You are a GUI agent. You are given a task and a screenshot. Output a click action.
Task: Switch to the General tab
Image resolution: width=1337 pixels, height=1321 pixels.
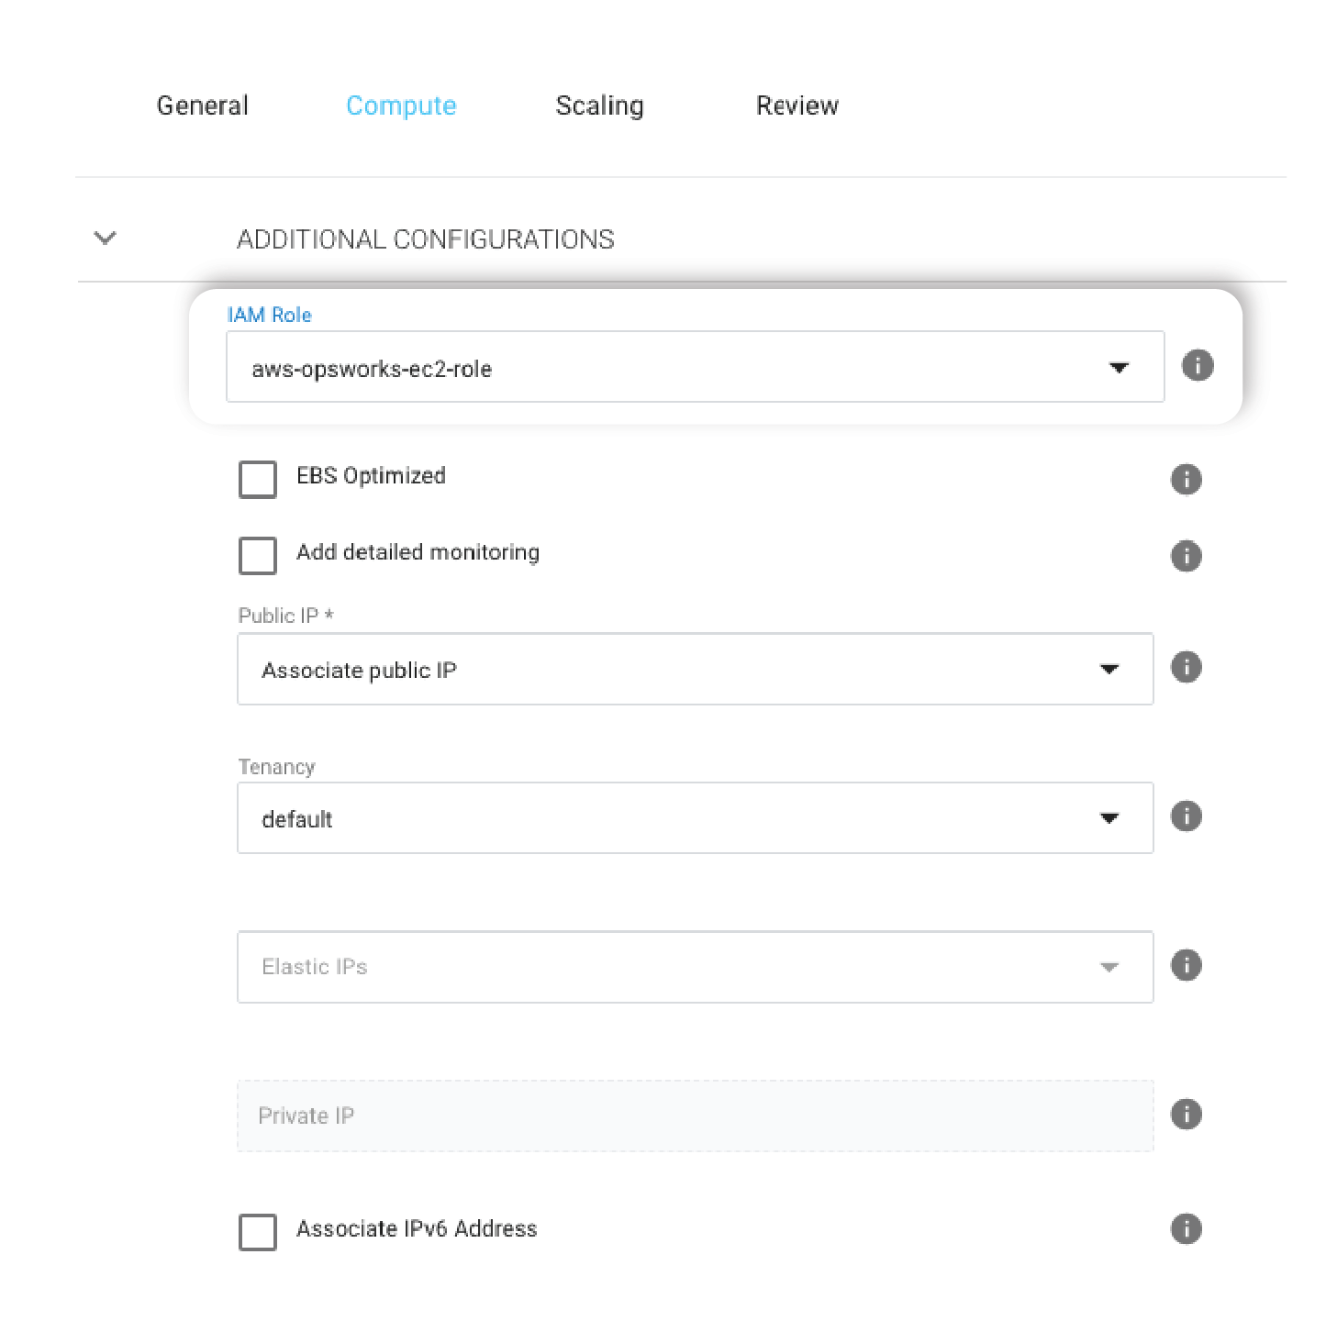203,106
